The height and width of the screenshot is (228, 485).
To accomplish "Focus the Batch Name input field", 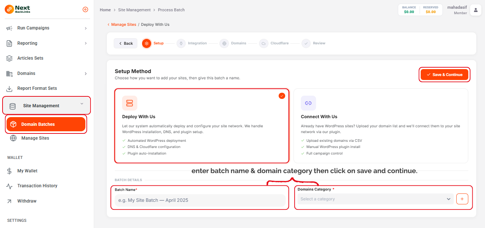I will [x=200, y=200].
